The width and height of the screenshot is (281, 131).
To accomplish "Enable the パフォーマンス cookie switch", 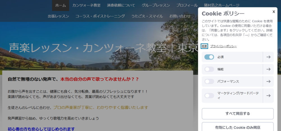I will click(209, 82).
